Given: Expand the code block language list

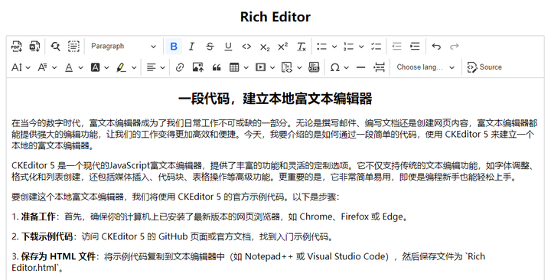Looking at the screenshot, I should click(299, 67).
